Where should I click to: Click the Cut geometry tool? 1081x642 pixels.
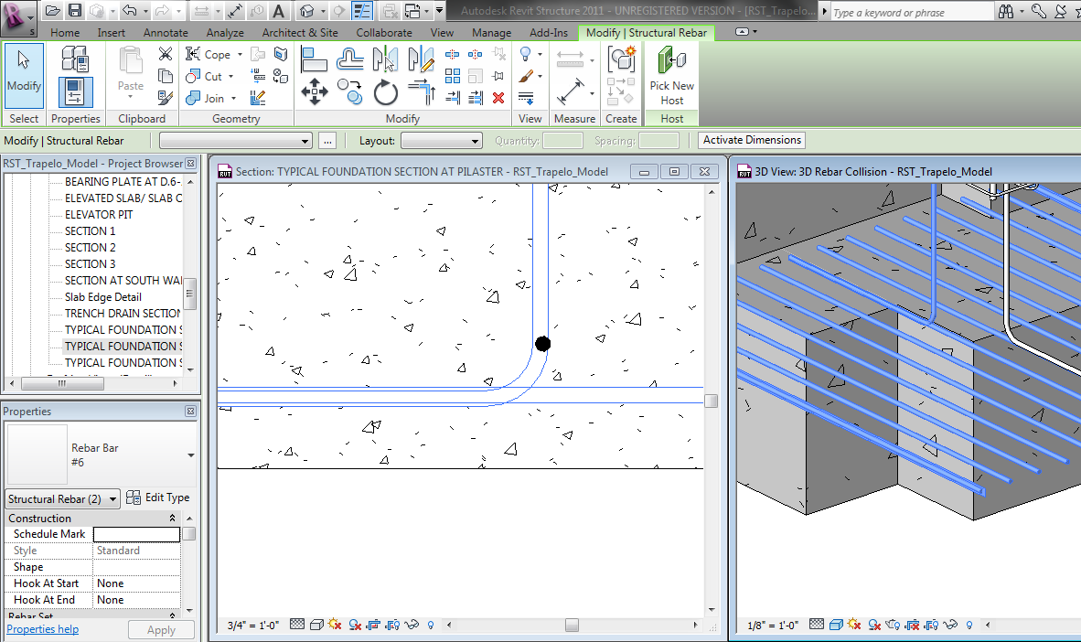point(204,76)
